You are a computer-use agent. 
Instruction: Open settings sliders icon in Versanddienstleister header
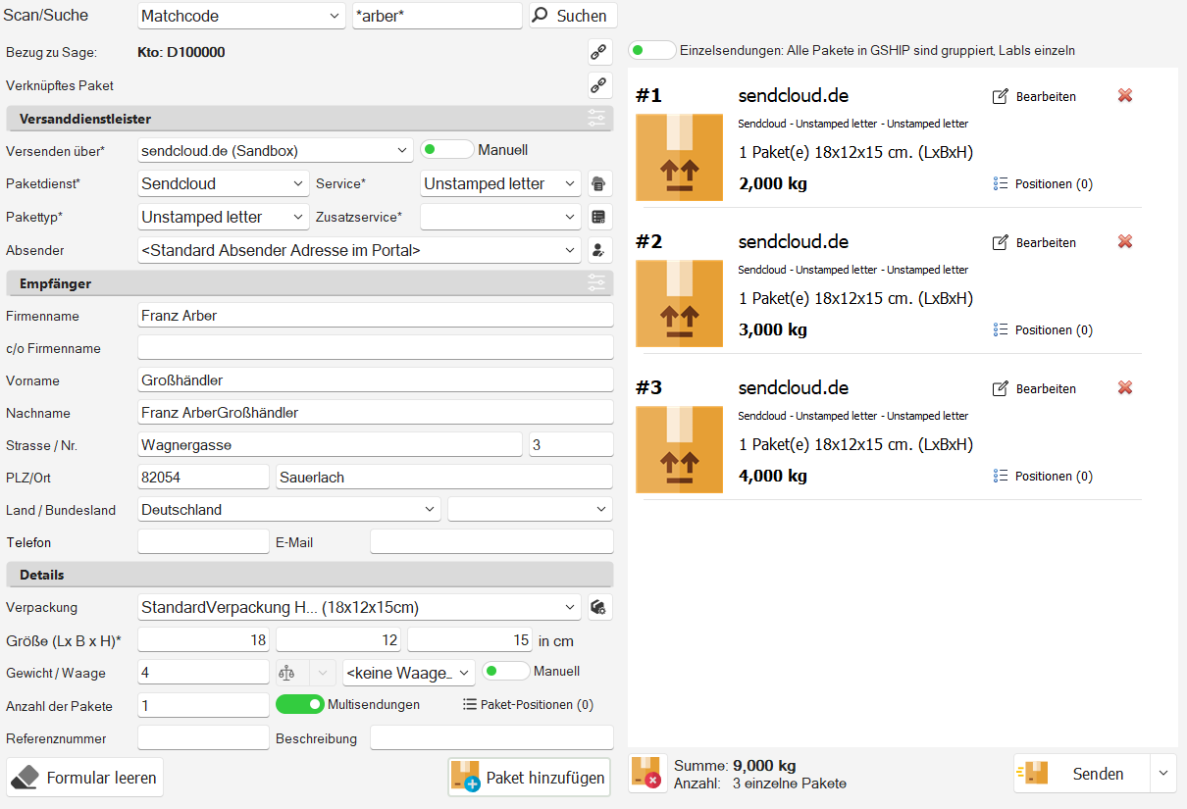point(596,119)
